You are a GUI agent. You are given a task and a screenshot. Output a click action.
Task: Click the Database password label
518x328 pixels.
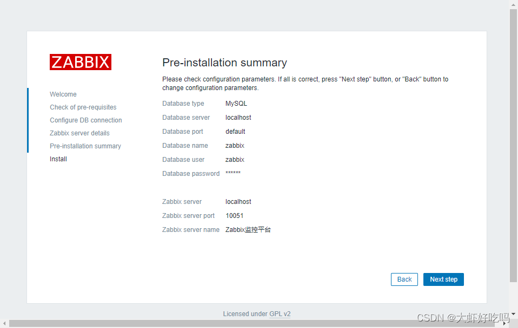coord(191,174)
